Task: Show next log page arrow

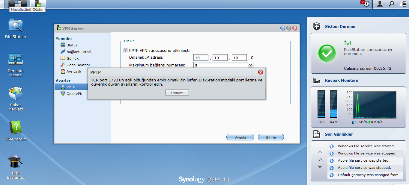Action: (320, 167)
